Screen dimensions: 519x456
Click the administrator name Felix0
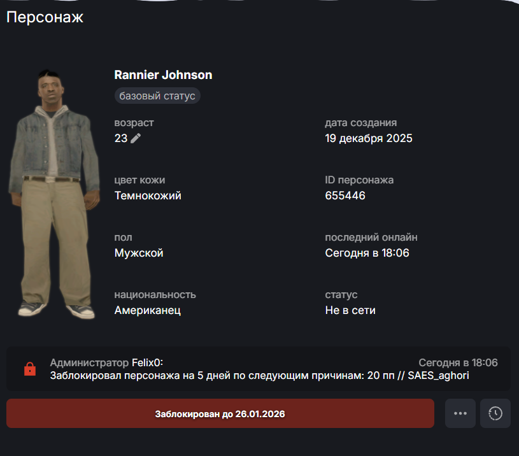[x=147, y=362]
